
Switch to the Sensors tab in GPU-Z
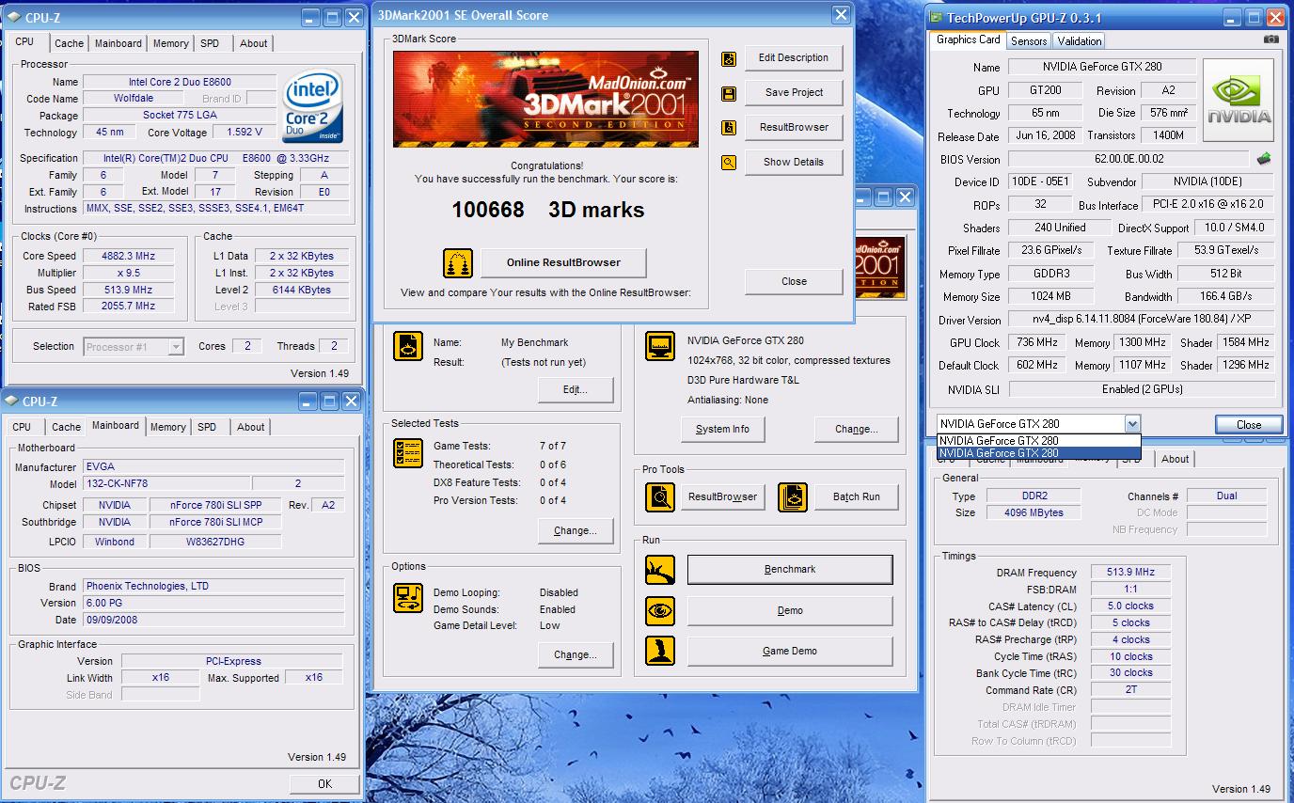click(1029, 41)
